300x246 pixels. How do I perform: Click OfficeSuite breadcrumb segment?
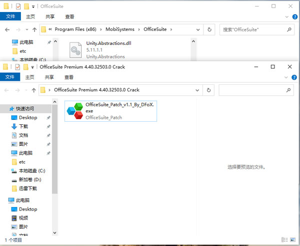click(155, 29)
